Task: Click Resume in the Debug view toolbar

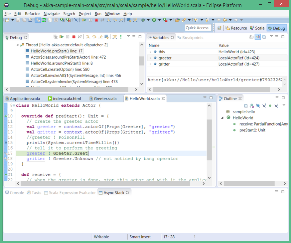Action: pos(62,37)
